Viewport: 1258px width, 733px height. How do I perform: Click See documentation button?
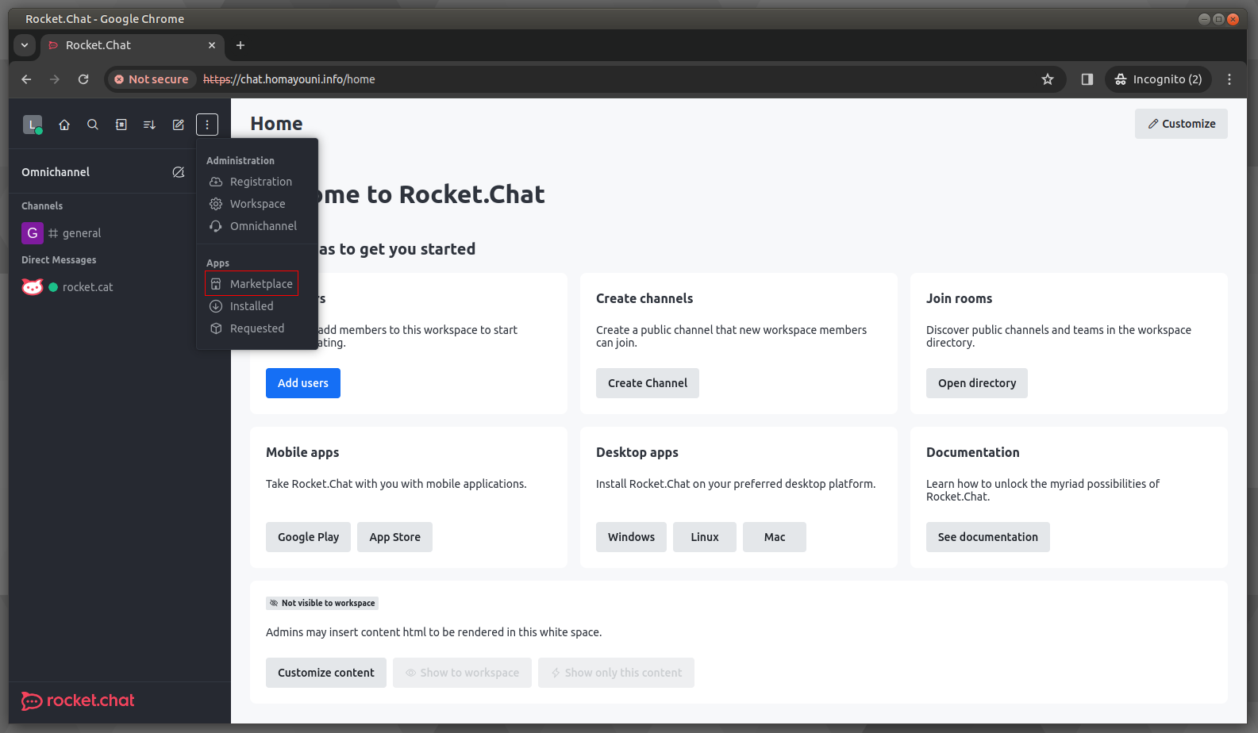pos(988,537)
